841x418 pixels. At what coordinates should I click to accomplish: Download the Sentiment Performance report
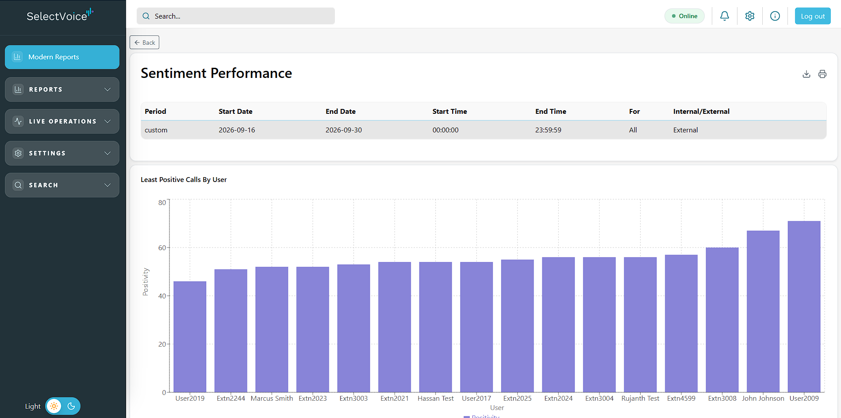pyautogui.click(x=806, y=74)
